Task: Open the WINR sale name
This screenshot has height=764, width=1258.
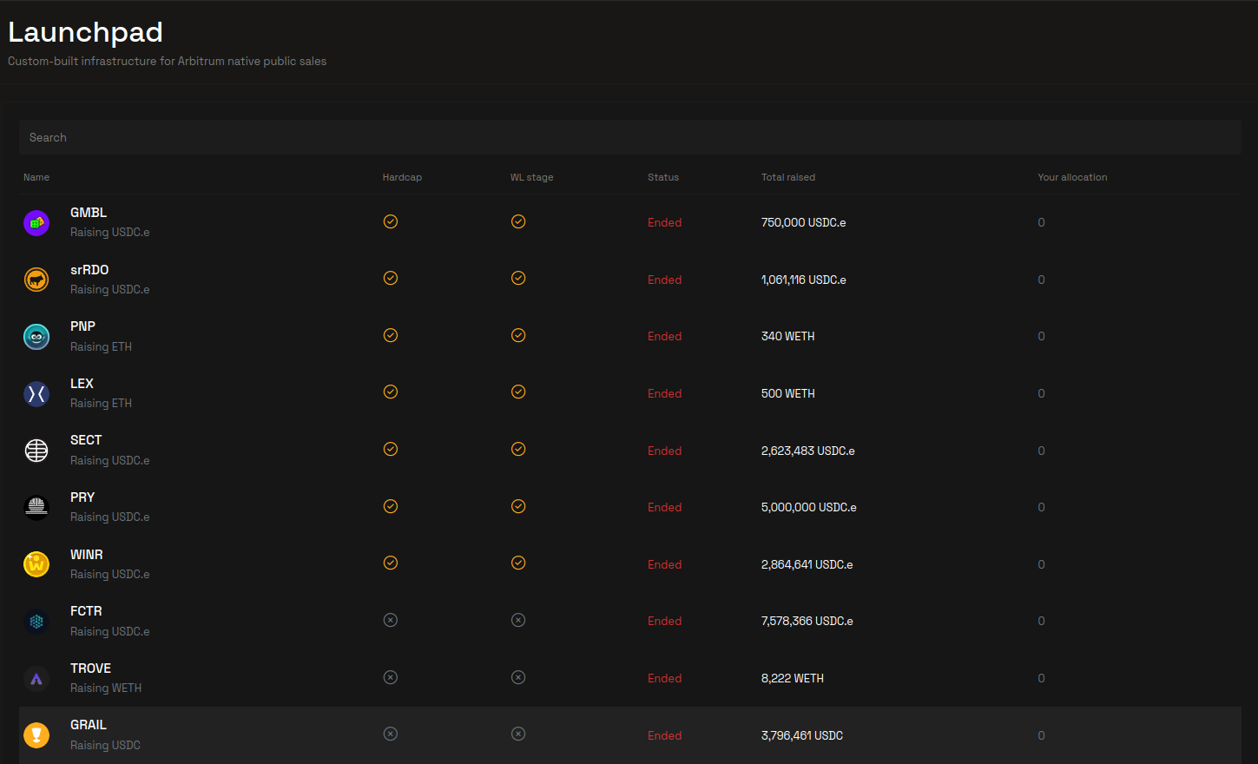Action: point(87,555)
